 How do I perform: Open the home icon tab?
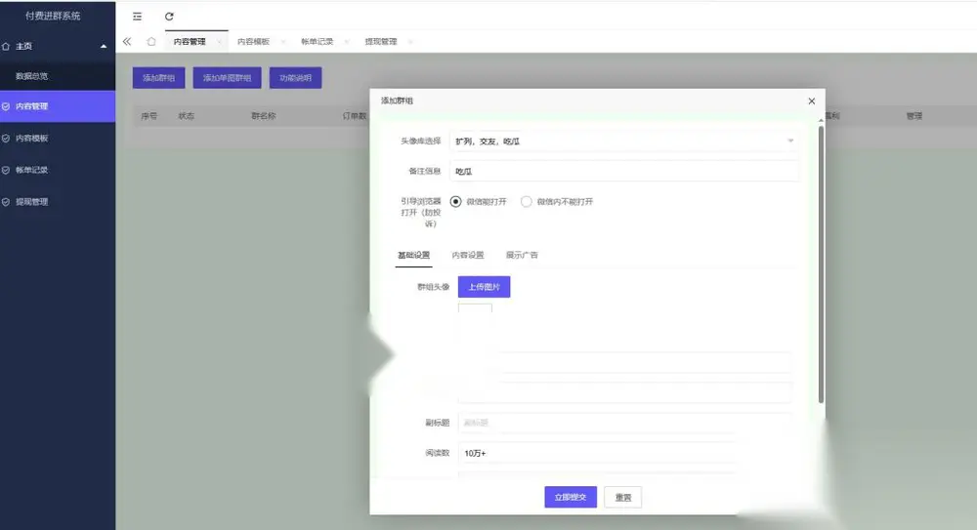(x=151, y=42)
